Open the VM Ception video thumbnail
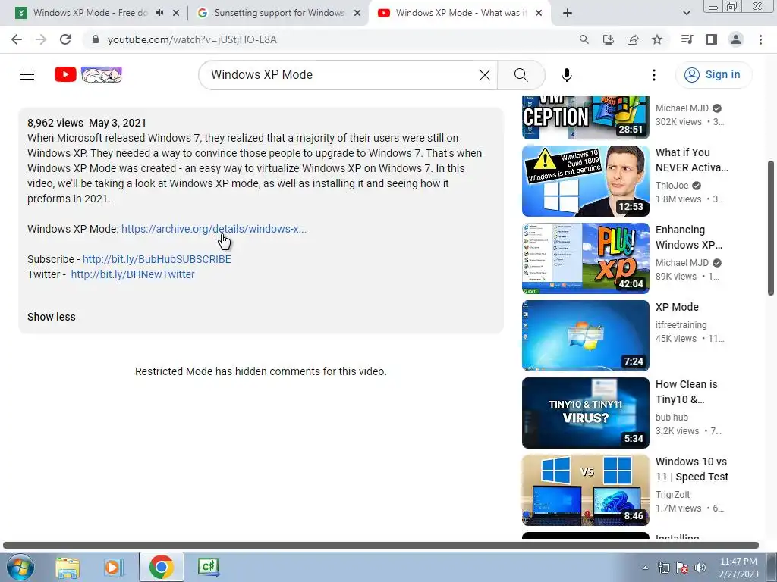777x582 pixels. (x=585, y=117)
